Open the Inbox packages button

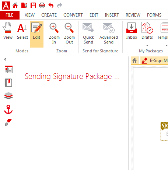click(132, 31)
